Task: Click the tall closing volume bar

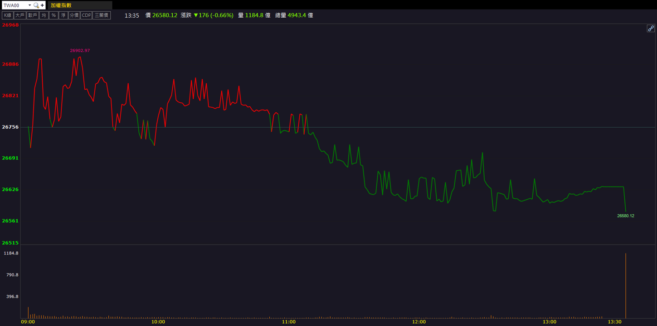Action: pos(626,286)
